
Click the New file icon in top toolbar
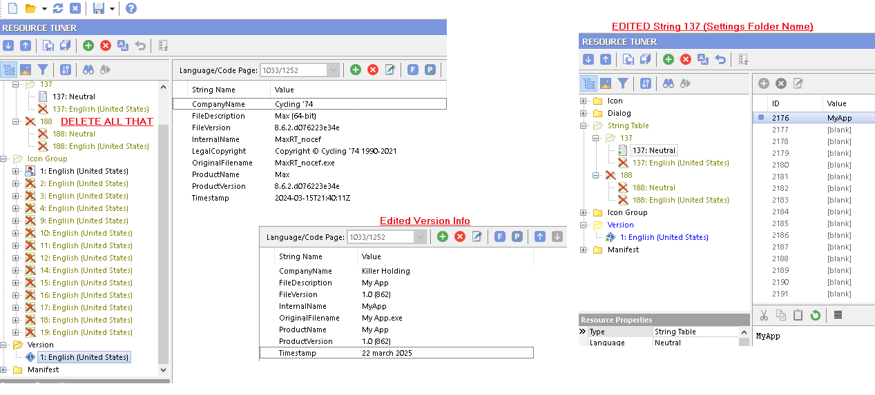tap(12, 8)
